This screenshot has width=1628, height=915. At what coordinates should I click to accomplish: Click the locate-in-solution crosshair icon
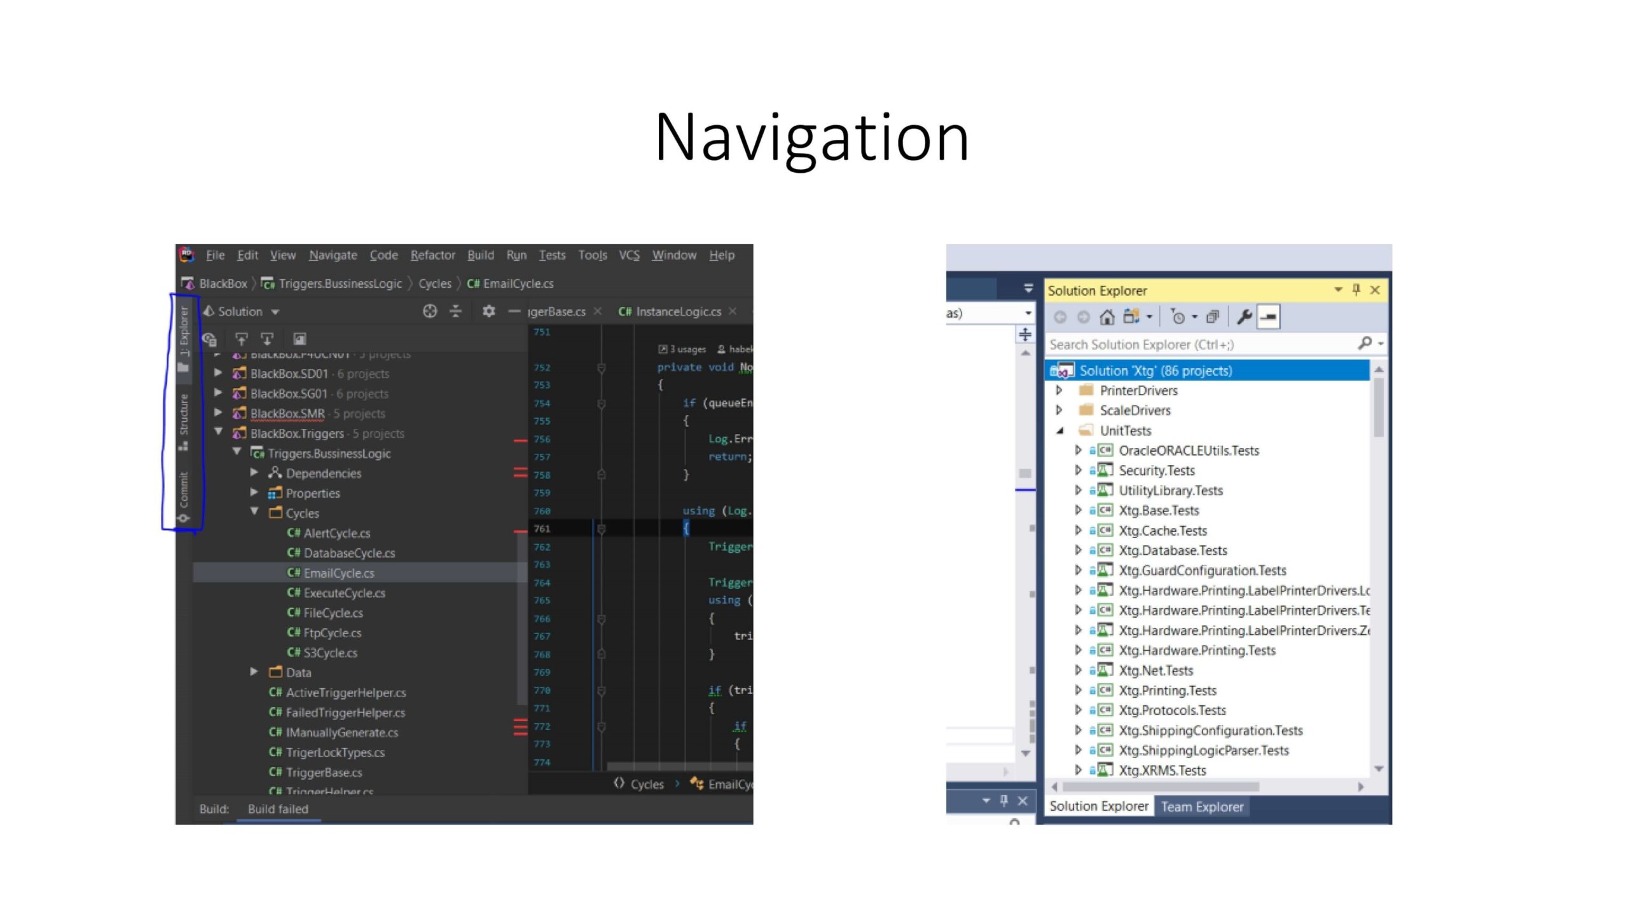[430, 311]
